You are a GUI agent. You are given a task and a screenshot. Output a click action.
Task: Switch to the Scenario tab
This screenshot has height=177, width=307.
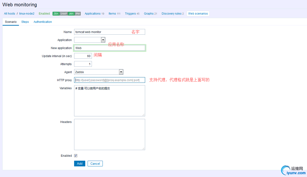click(x=11, y=22)
